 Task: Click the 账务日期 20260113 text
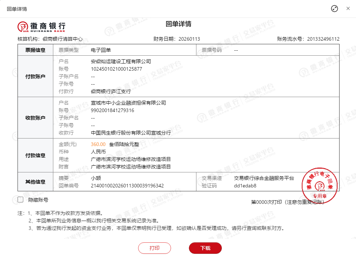(x=176, y=39)
